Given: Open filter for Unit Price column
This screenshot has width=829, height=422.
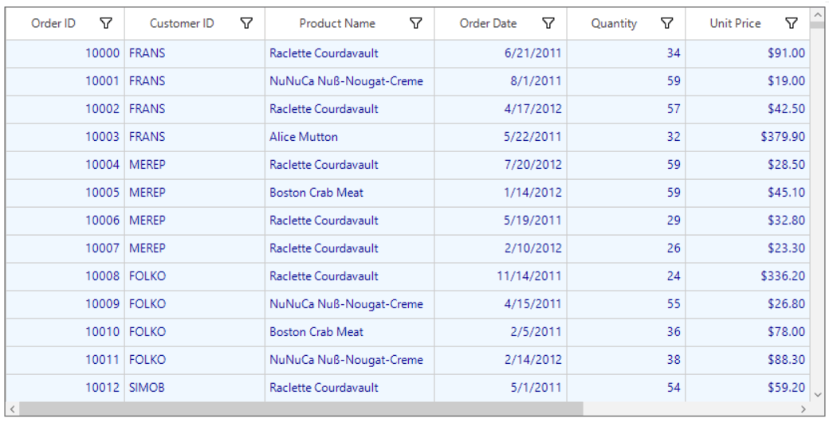Looking at the screenshot, I should click(x=792, y=23).
